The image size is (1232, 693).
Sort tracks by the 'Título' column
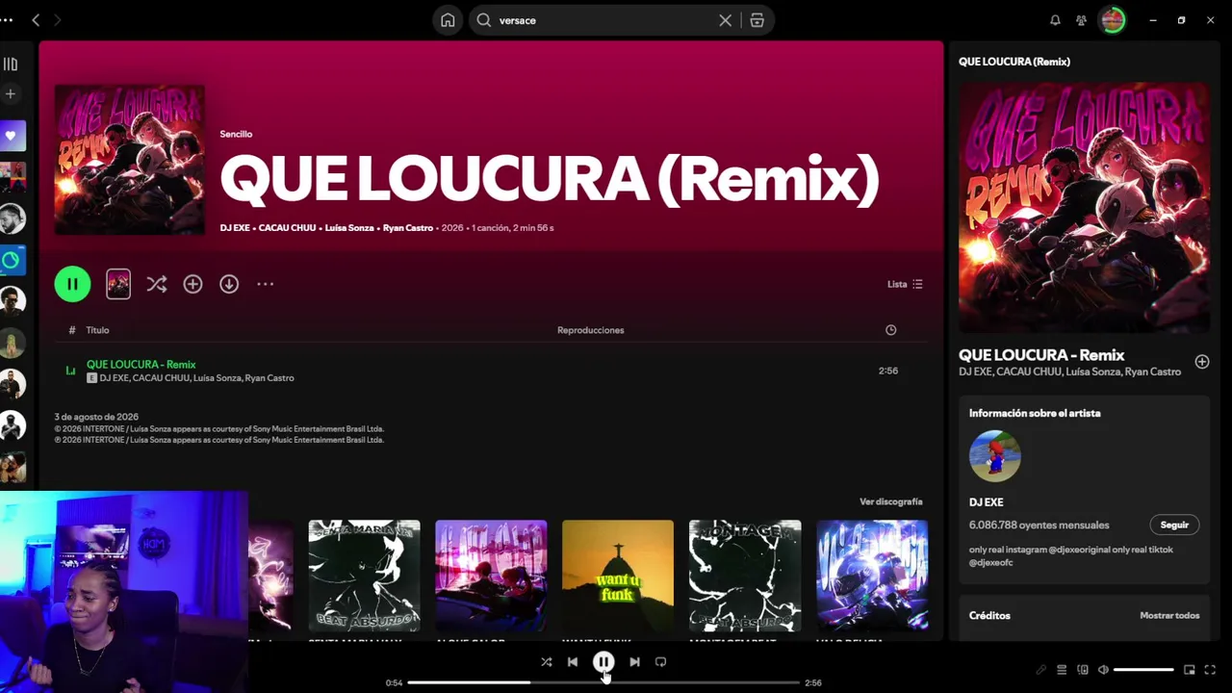point(97,330)
